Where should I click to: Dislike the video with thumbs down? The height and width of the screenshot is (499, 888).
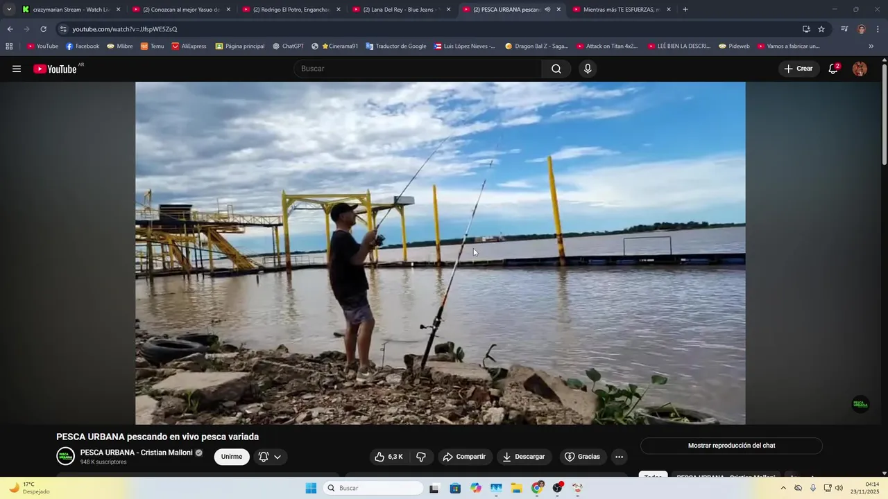click(x=421, y=457)
